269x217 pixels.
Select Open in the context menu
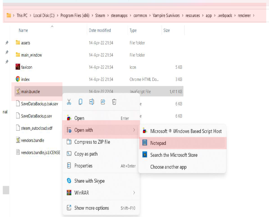(101, 118)
